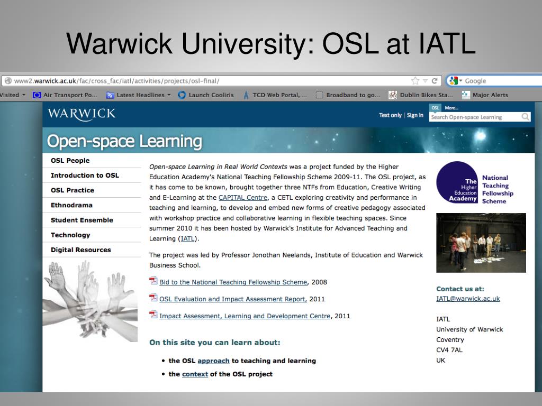Image resolution: width=542 pixels, height=406 pixels.
Task: Open OSL Evaluation and Impact Assessment Report
Action: (x=233, y=299)
